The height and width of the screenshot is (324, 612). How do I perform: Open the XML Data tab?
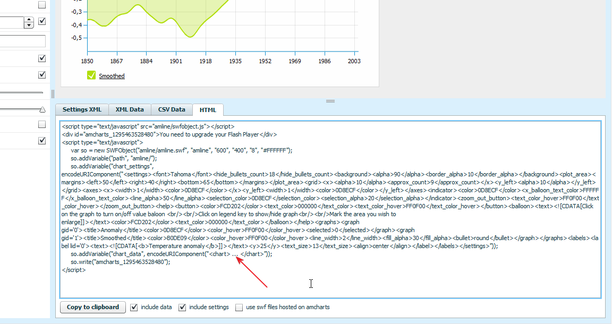tap(130, 110)
